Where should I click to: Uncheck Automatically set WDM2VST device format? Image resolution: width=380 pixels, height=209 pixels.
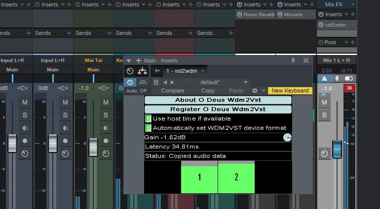148,128
